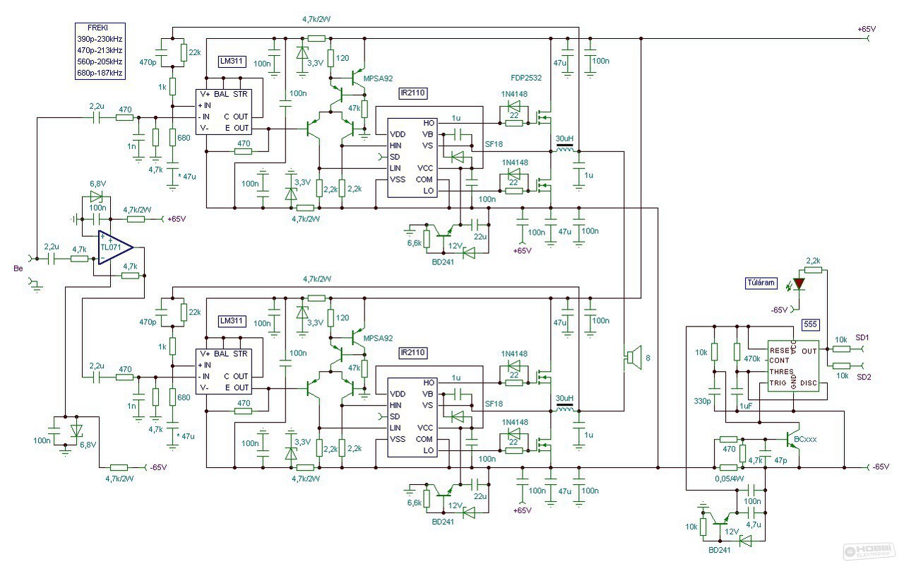This screenshot has width=904, height=569.
Task: Select the lower IR2110 label box
Action: (413, 353)
